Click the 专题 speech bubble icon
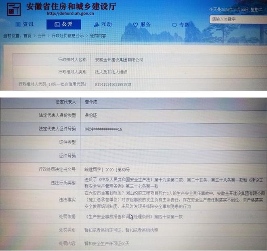The height and width of the screenshot is (251, 267). click(x=174, y=25)
